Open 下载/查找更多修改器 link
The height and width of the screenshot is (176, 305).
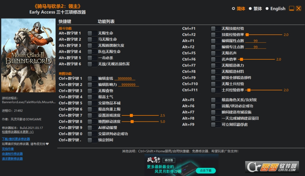tap(16, 139)
